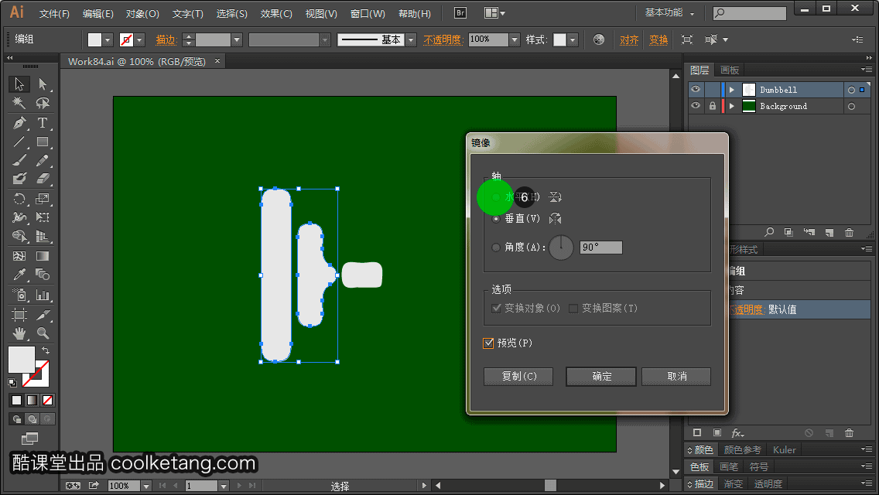
Task: Select the Lasso tool
Action: coord(43,103)
